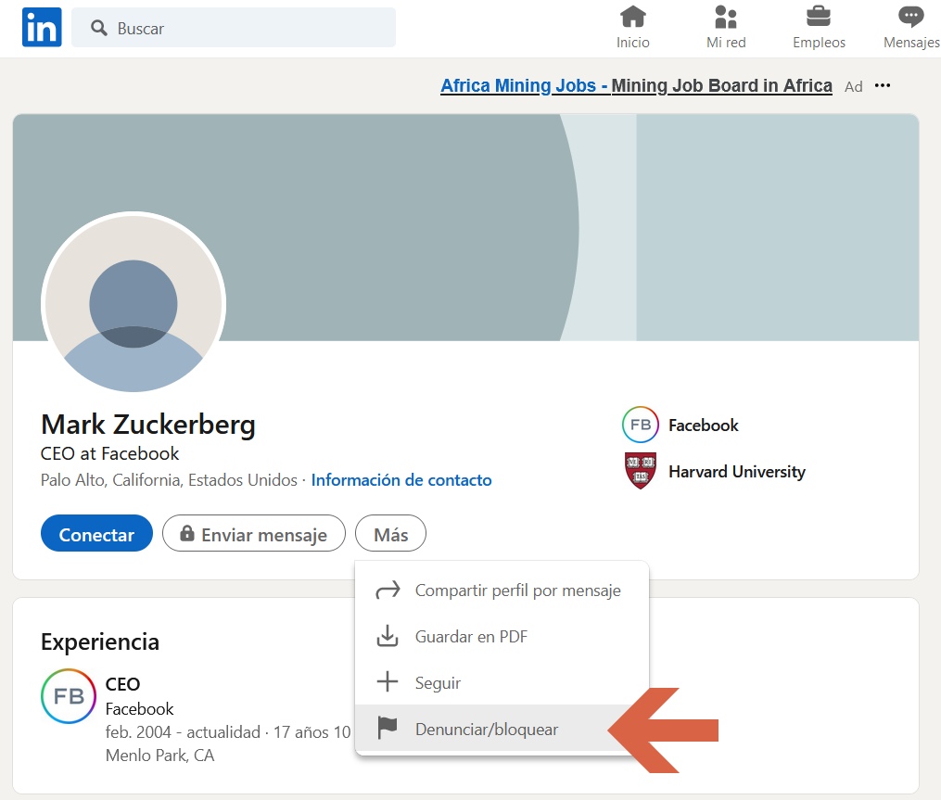
Task: Click the 'feb. 2004 - actualidad' date range
Action: point(183,732)
